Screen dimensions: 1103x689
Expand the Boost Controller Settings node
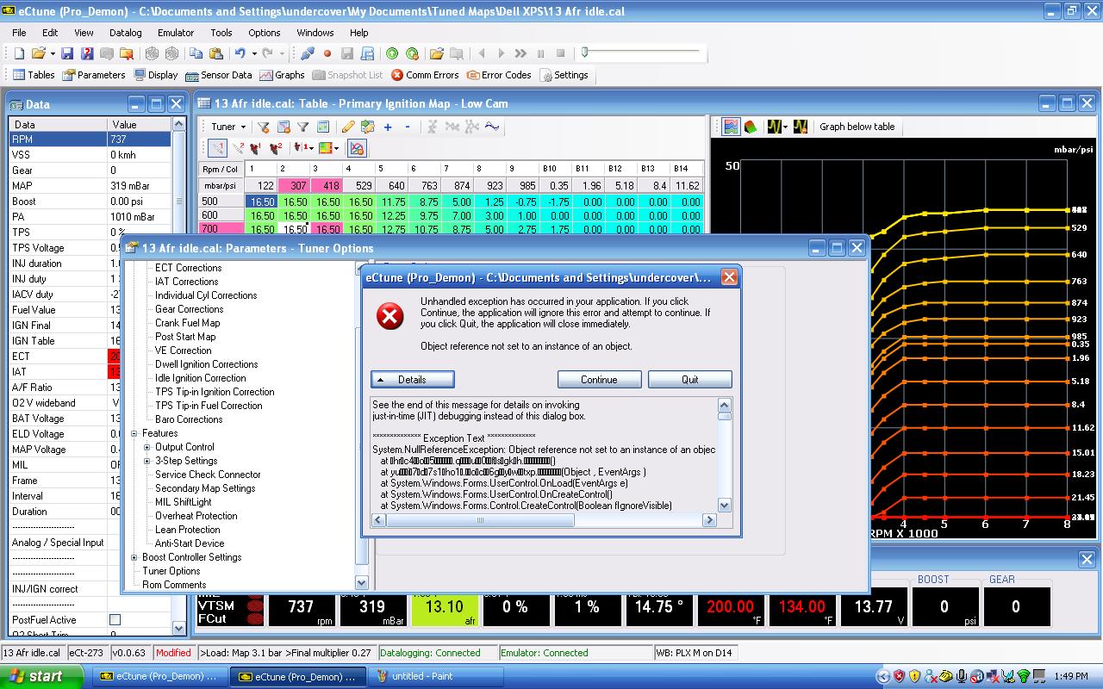click(134, 557)
